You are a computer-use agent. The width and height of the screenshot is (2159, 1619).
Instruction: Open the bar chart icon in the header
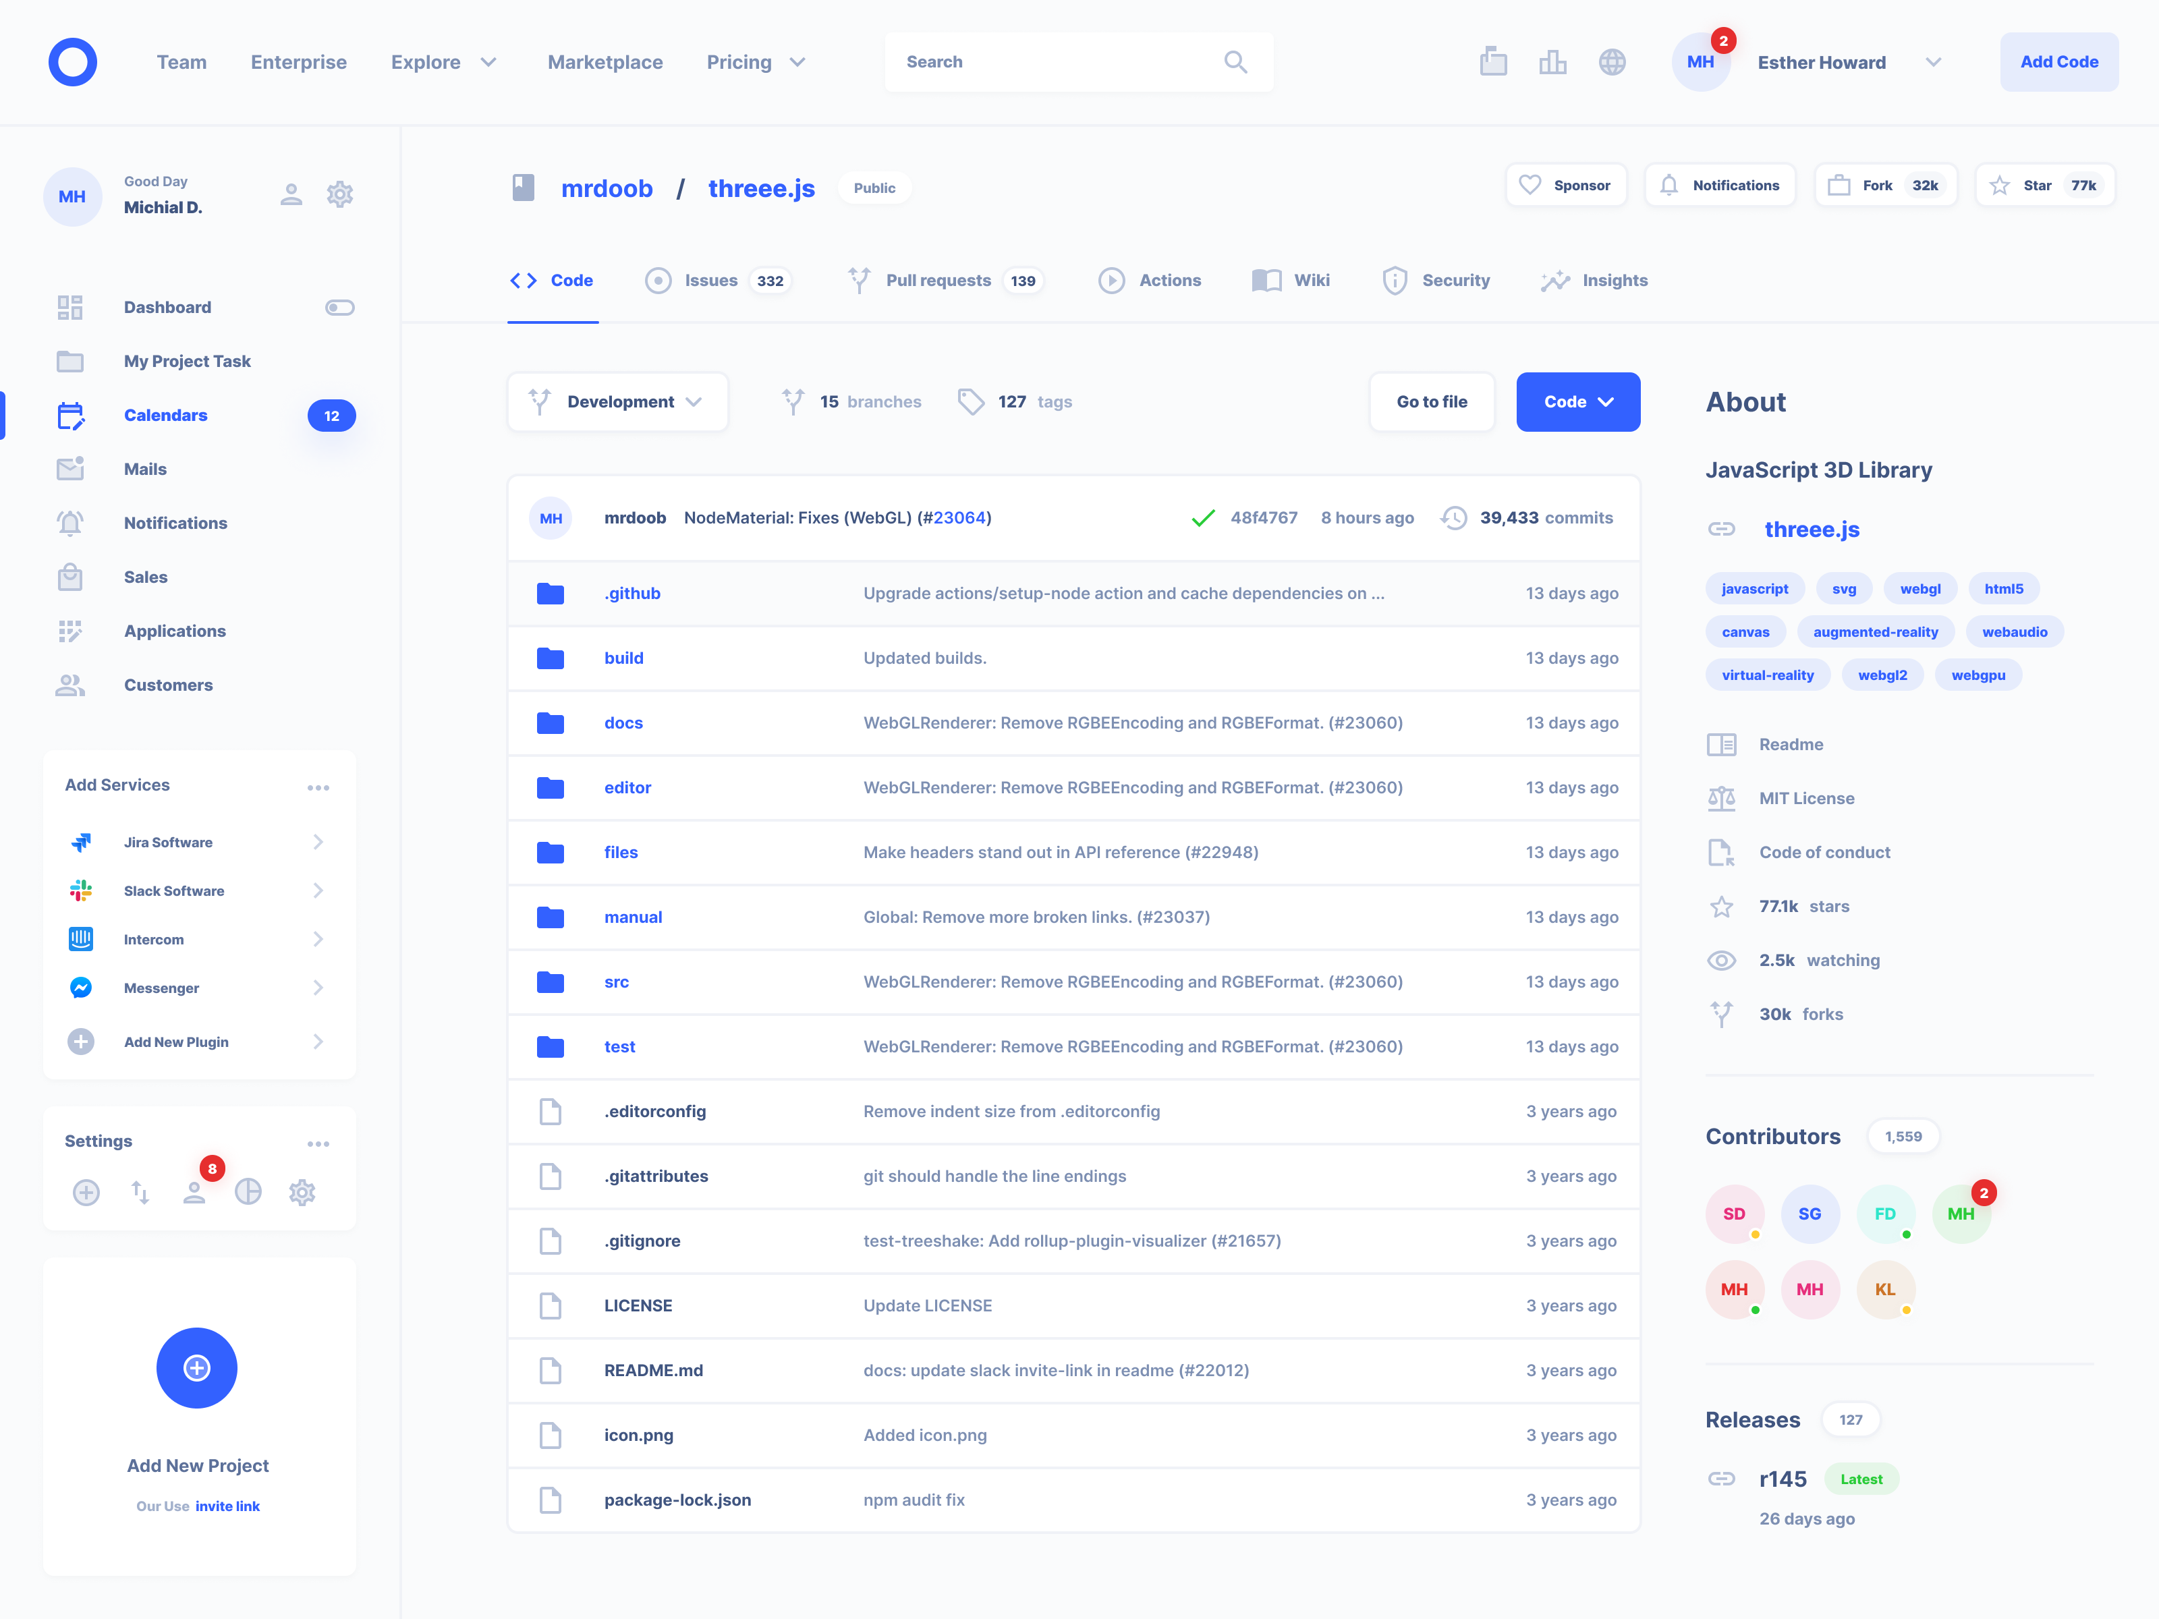pyautogui.click(x=1552, y=63)
